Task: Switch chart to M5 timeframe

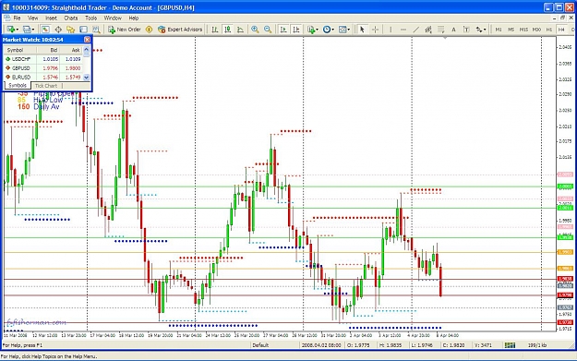Action: (x=511, y=30)
